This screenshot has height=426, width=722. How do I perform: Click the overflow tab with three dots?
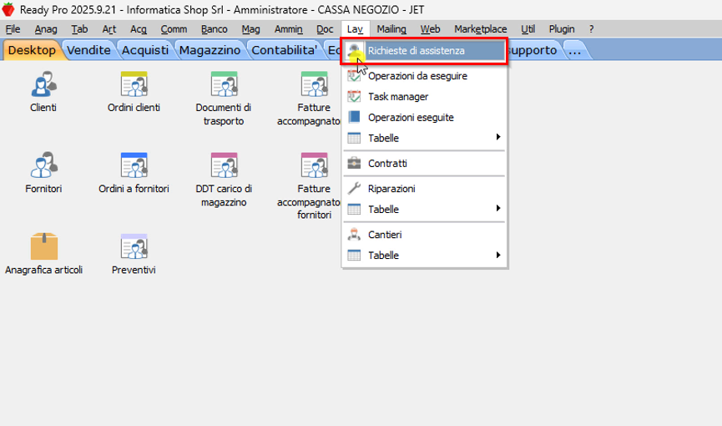click(575, 50)
